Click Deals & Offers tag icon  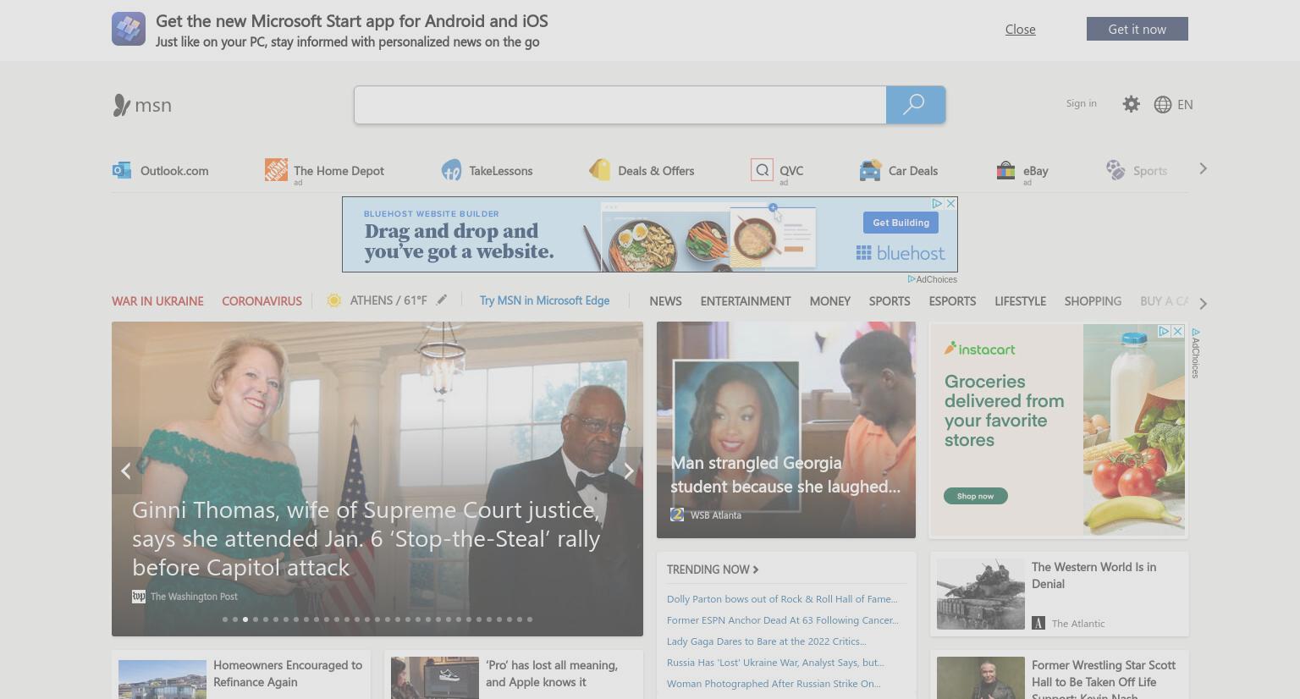point(600,169)
